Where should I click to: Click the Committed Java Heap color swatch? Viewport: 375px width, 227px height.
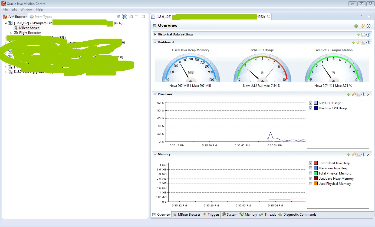click(316, 163)
